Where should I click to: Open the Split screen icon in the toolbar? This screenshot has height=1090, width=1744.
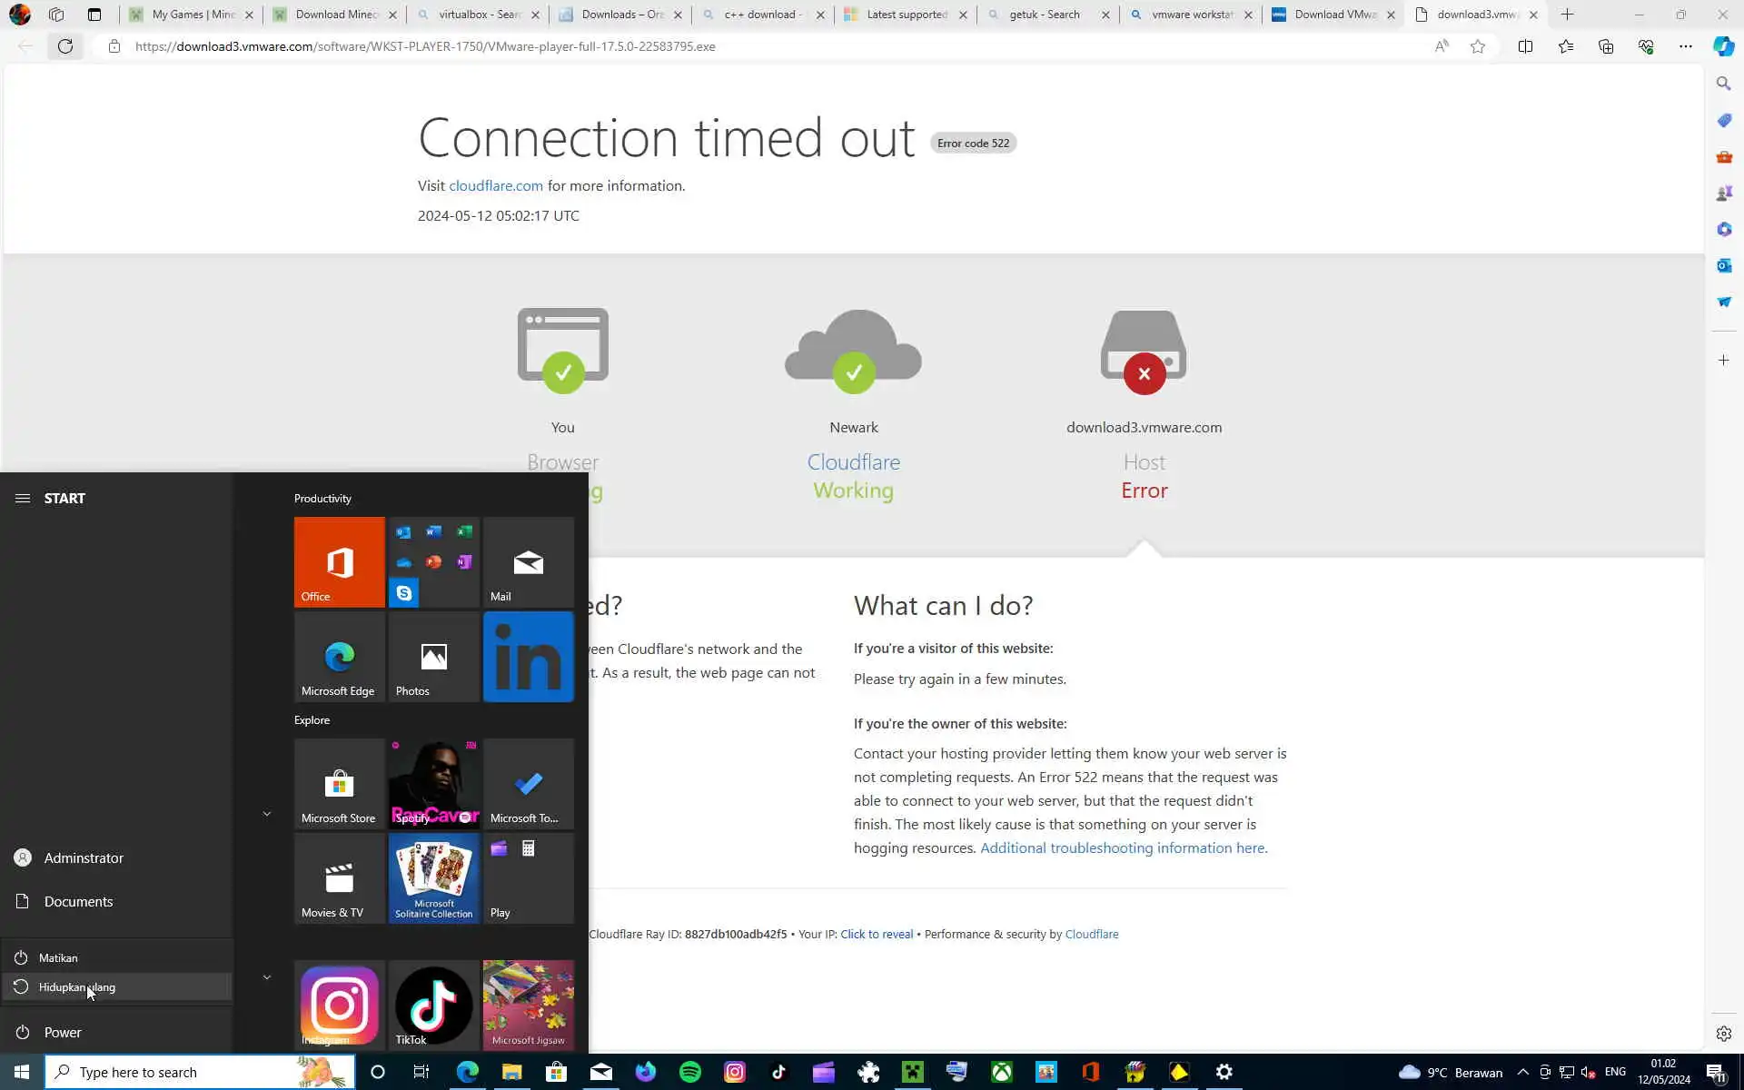coord(1525,46)
